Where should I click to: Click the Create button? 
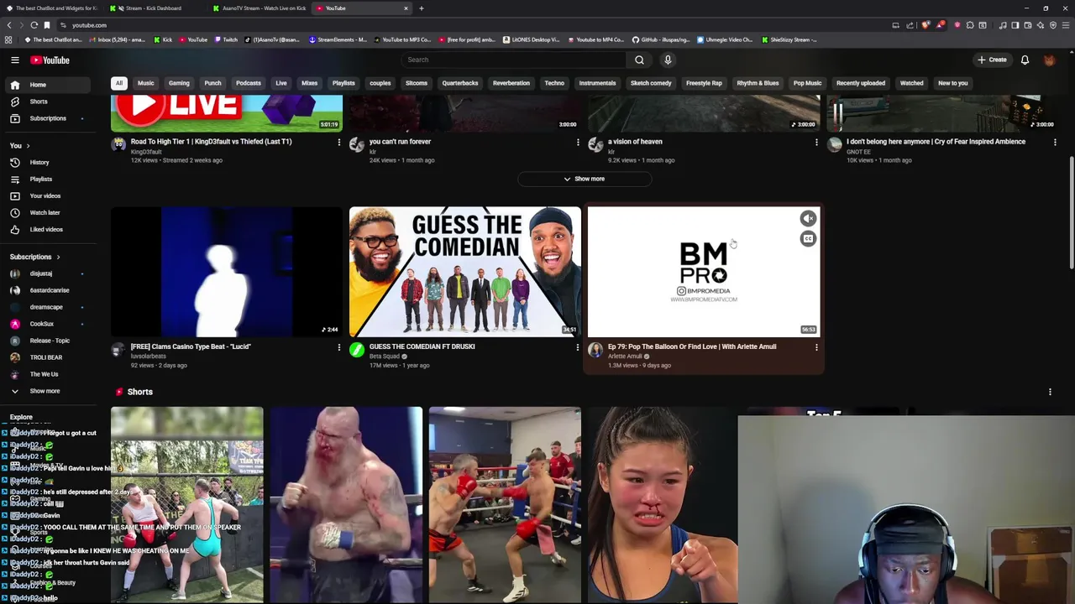[992, 60]
